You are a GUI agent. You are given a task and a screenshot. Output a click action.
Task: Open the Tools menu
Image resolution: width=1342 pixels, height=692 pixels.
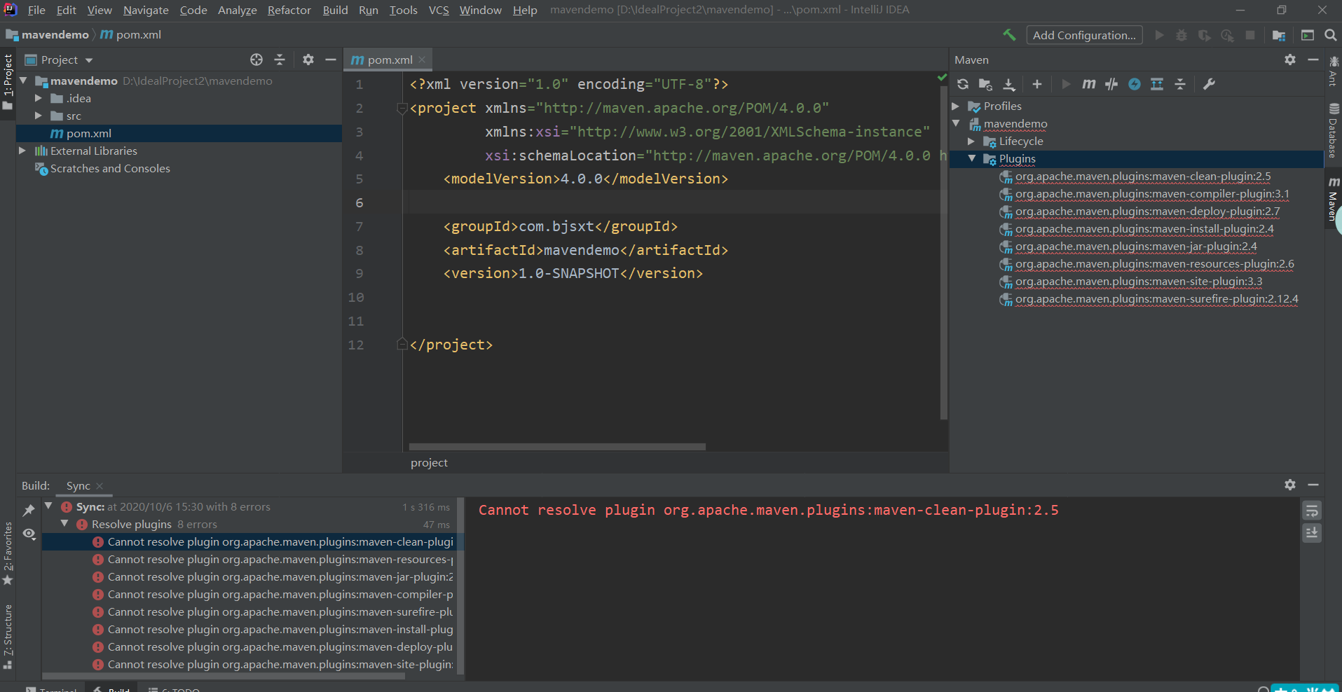[403, 10]
